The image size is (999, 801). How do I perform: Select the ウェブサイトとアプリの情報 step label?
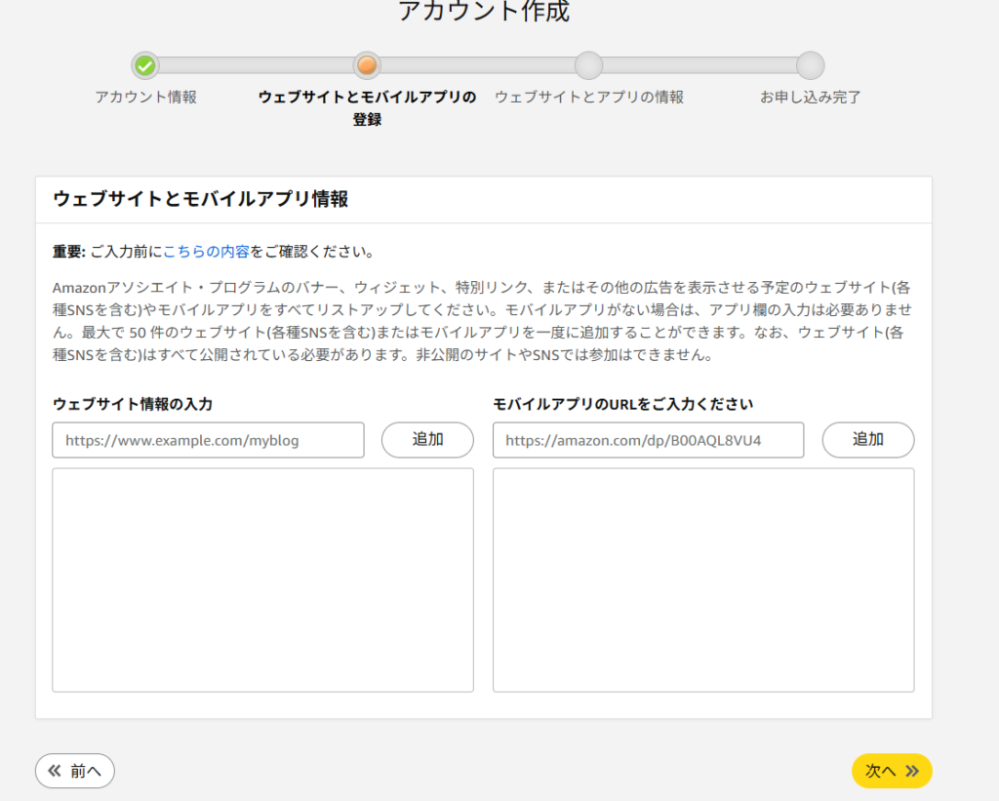[588, 98]
